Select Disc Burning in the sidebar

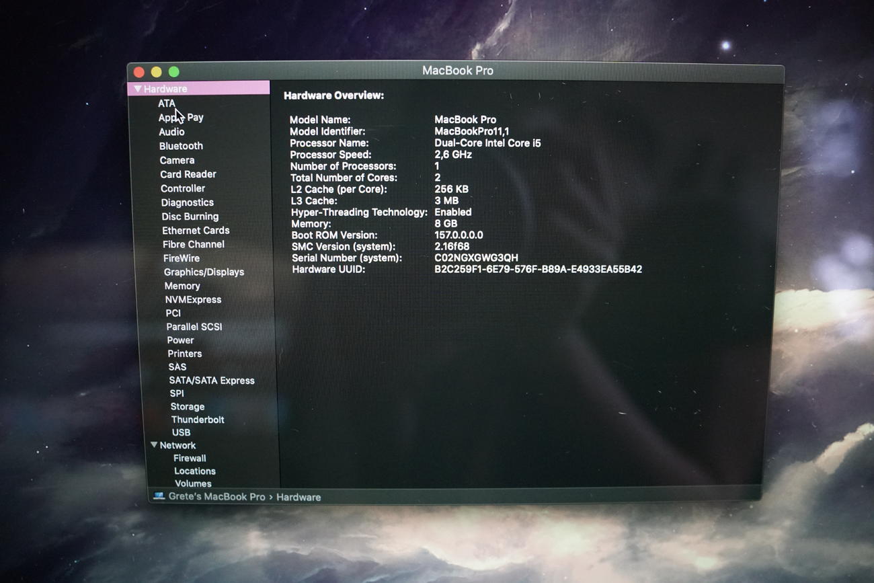[190, 217]
